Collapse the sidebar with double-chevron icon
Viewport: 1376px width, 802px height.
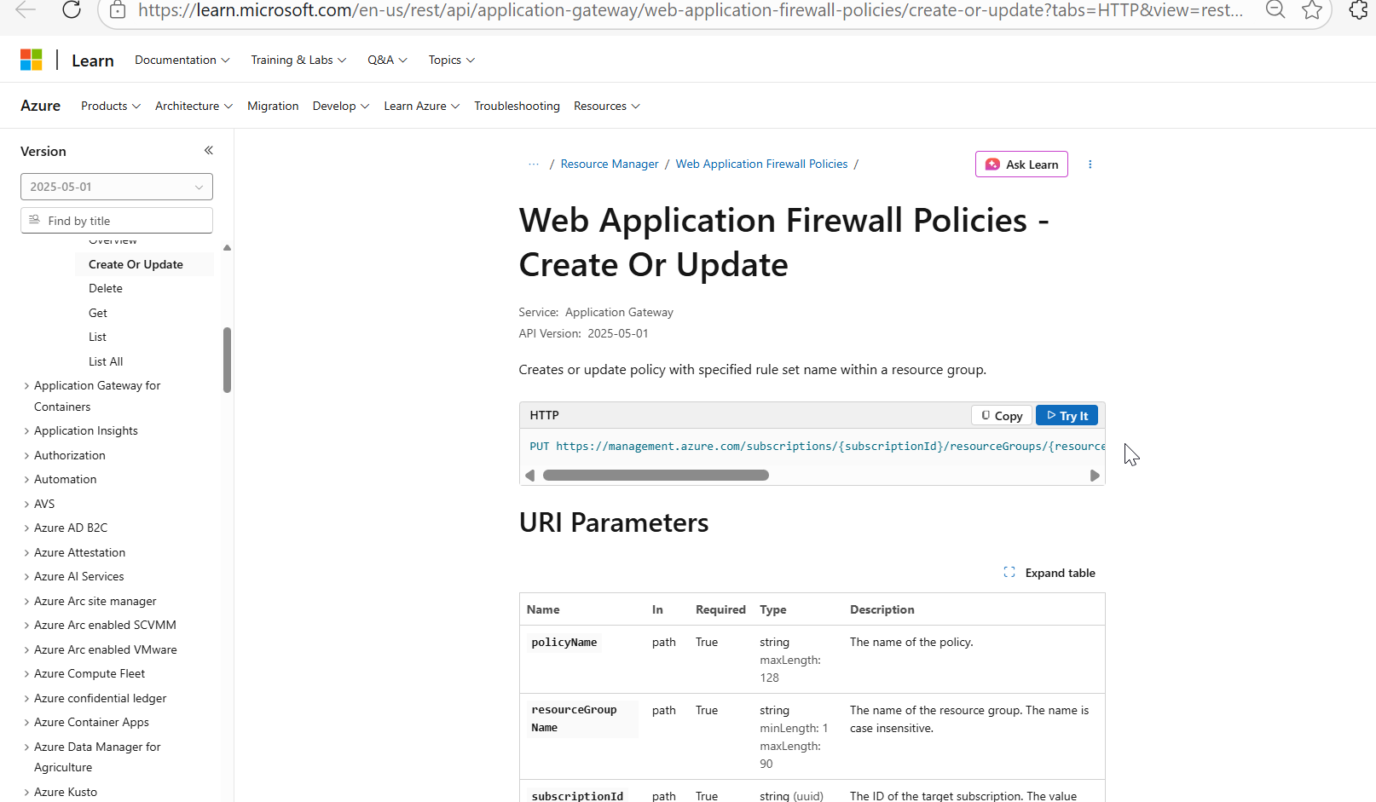[x=208, y=151]
